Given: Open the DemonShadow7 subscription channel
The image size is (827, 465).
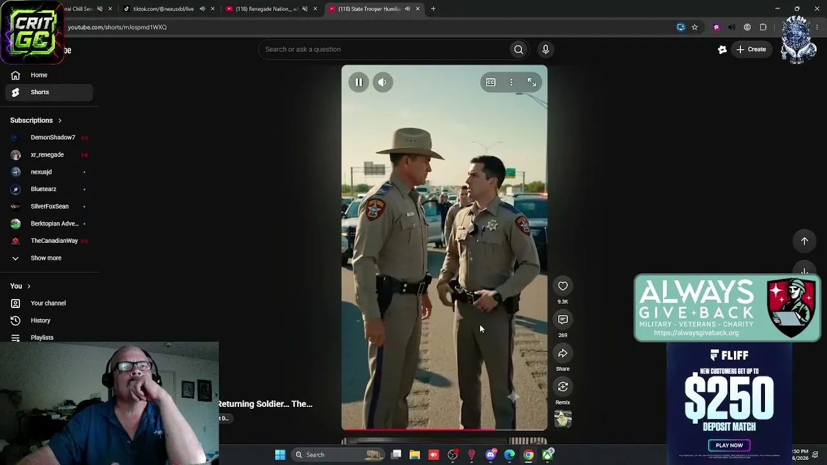Looking at the screenshot, I should coord(49,138).
